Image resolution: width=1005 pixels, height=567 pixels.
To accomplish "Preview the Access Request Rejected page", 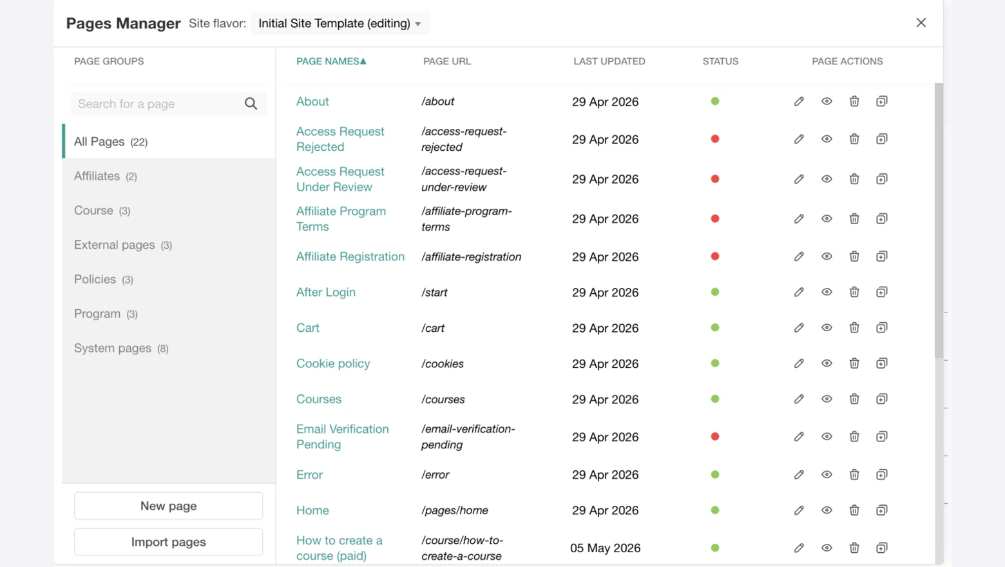I will pyautogui.click(x=827, y=139).
